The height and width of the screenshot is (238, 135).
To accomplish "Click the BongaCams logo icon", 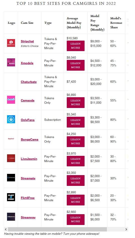I will point(11,139).
